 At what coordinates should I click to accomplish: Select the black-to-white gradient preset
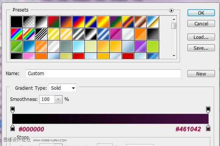point(41,22)
